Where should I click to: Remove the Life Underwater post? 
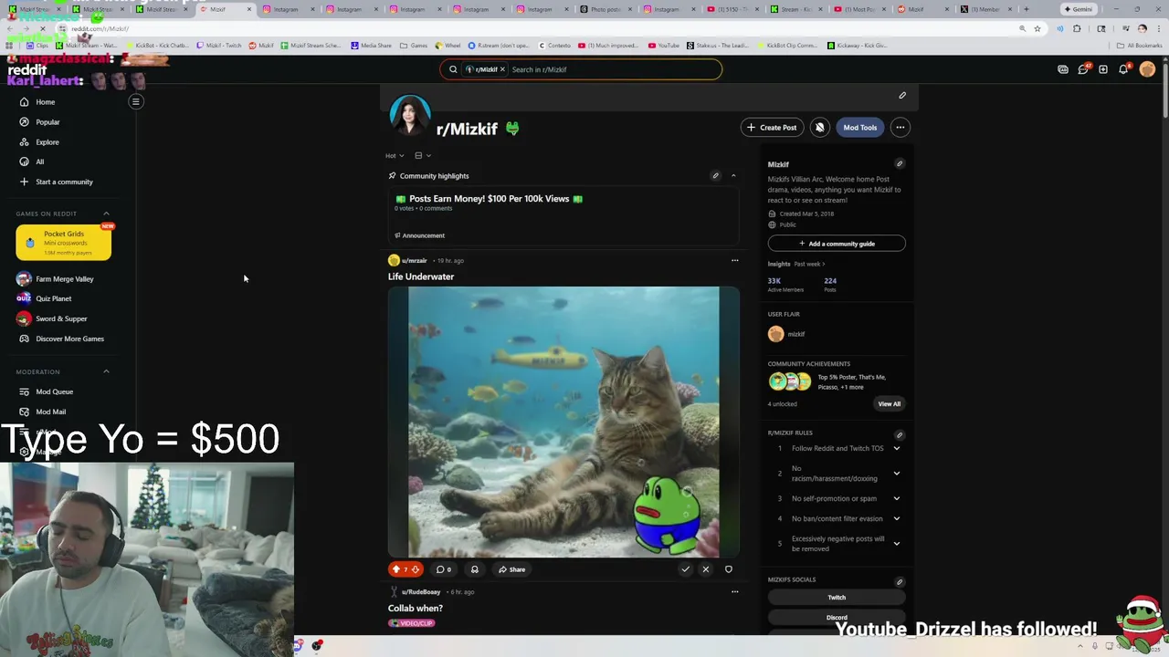tap(705, 569)
